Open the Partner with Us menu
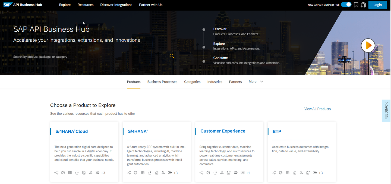Image resolution: width=391 pixels, height=184 pixels. tap(151, 5)
